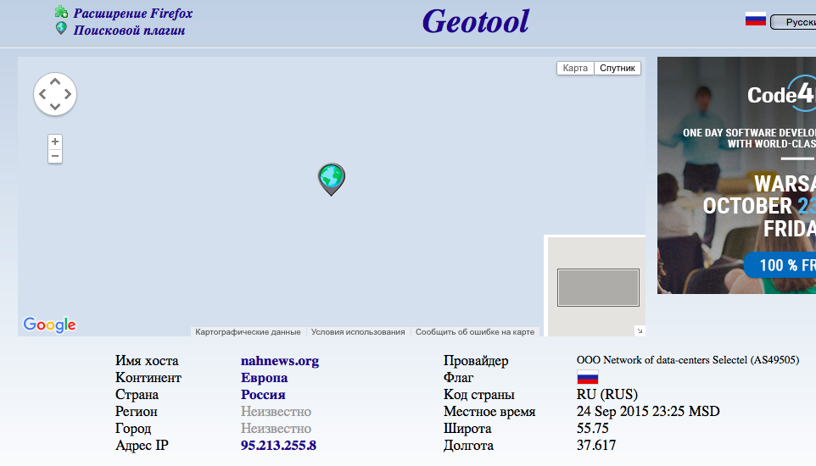
Task: Open Условия использования link
Action: 358,332
